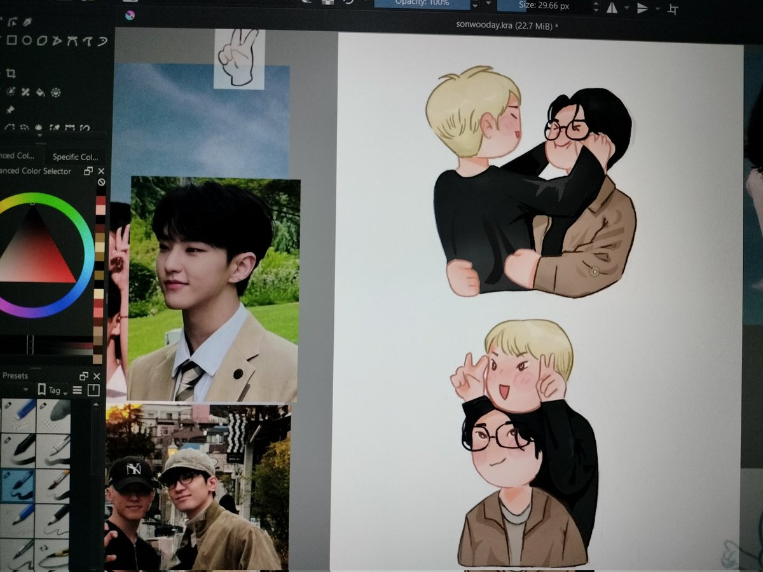
Task: Select the sonwooday.kra document tab
Action: click(507, 25)
